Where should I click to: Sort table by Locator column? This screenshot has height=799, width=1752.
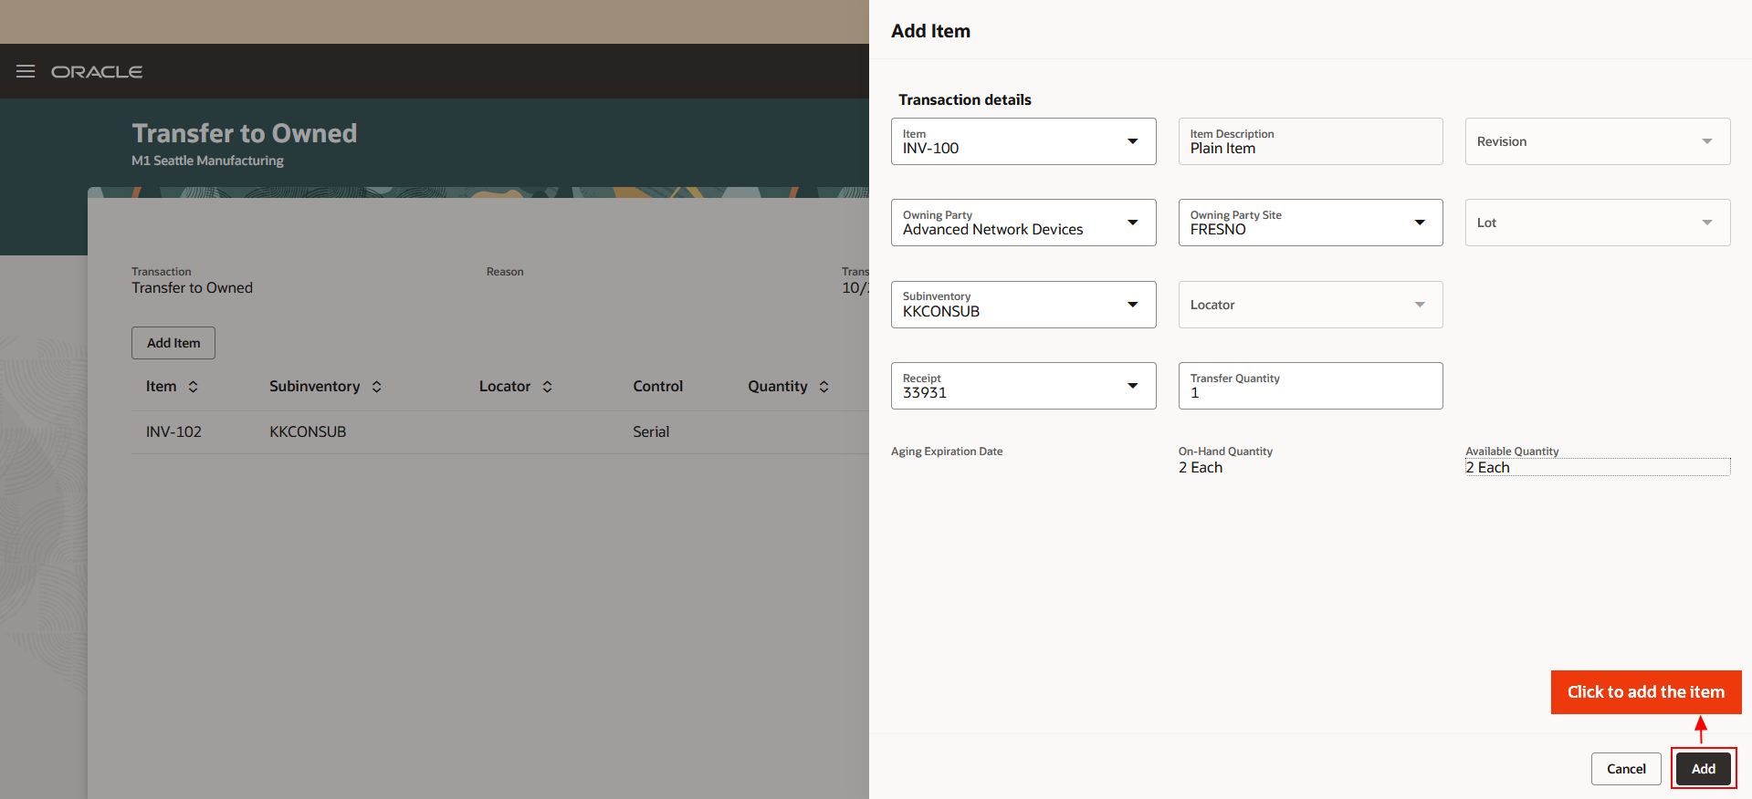(x=547, y=387)
